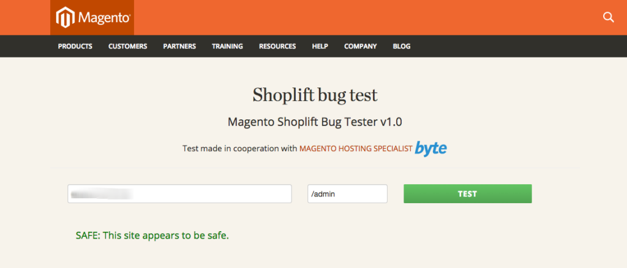The height and width of the screenshot is (268, 627).
Task: Open the Partners menu
Action: (179, 47)
